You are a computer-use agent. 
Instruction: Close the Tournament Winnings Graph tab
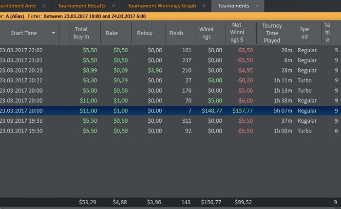click(204, 6)
